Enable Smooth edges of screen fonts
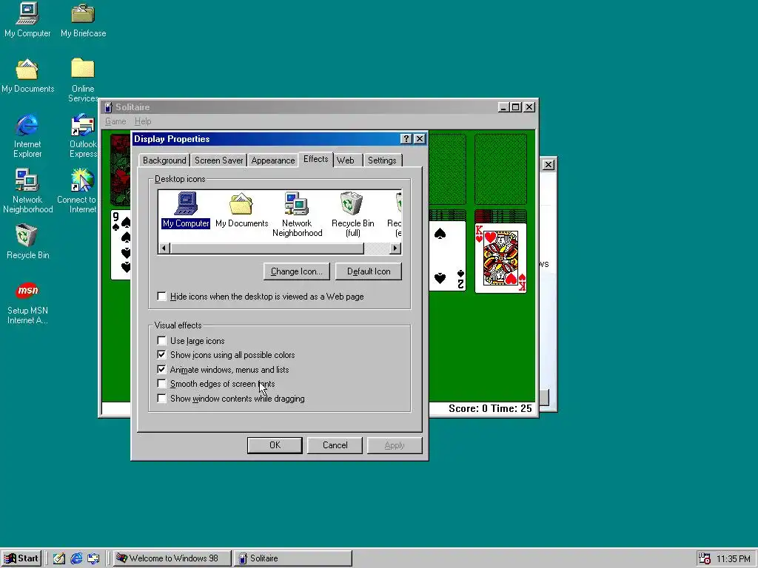 point(161,384)
